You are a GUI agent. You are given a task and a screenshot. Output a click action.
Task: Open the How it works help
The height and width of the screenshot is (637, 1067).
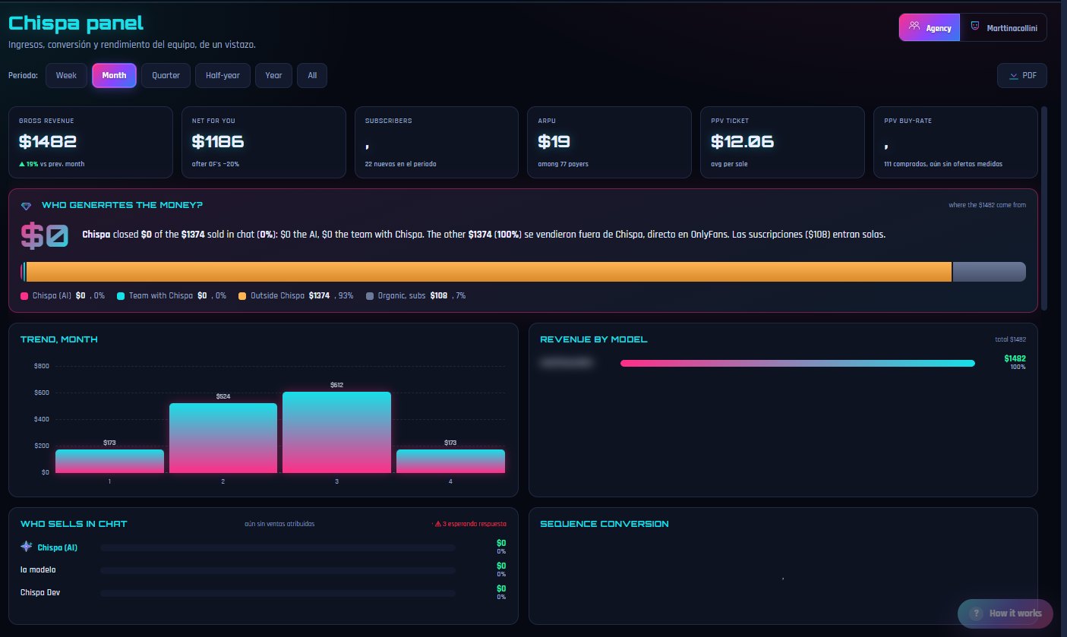pyautogui.click(x=1005, y=613)
